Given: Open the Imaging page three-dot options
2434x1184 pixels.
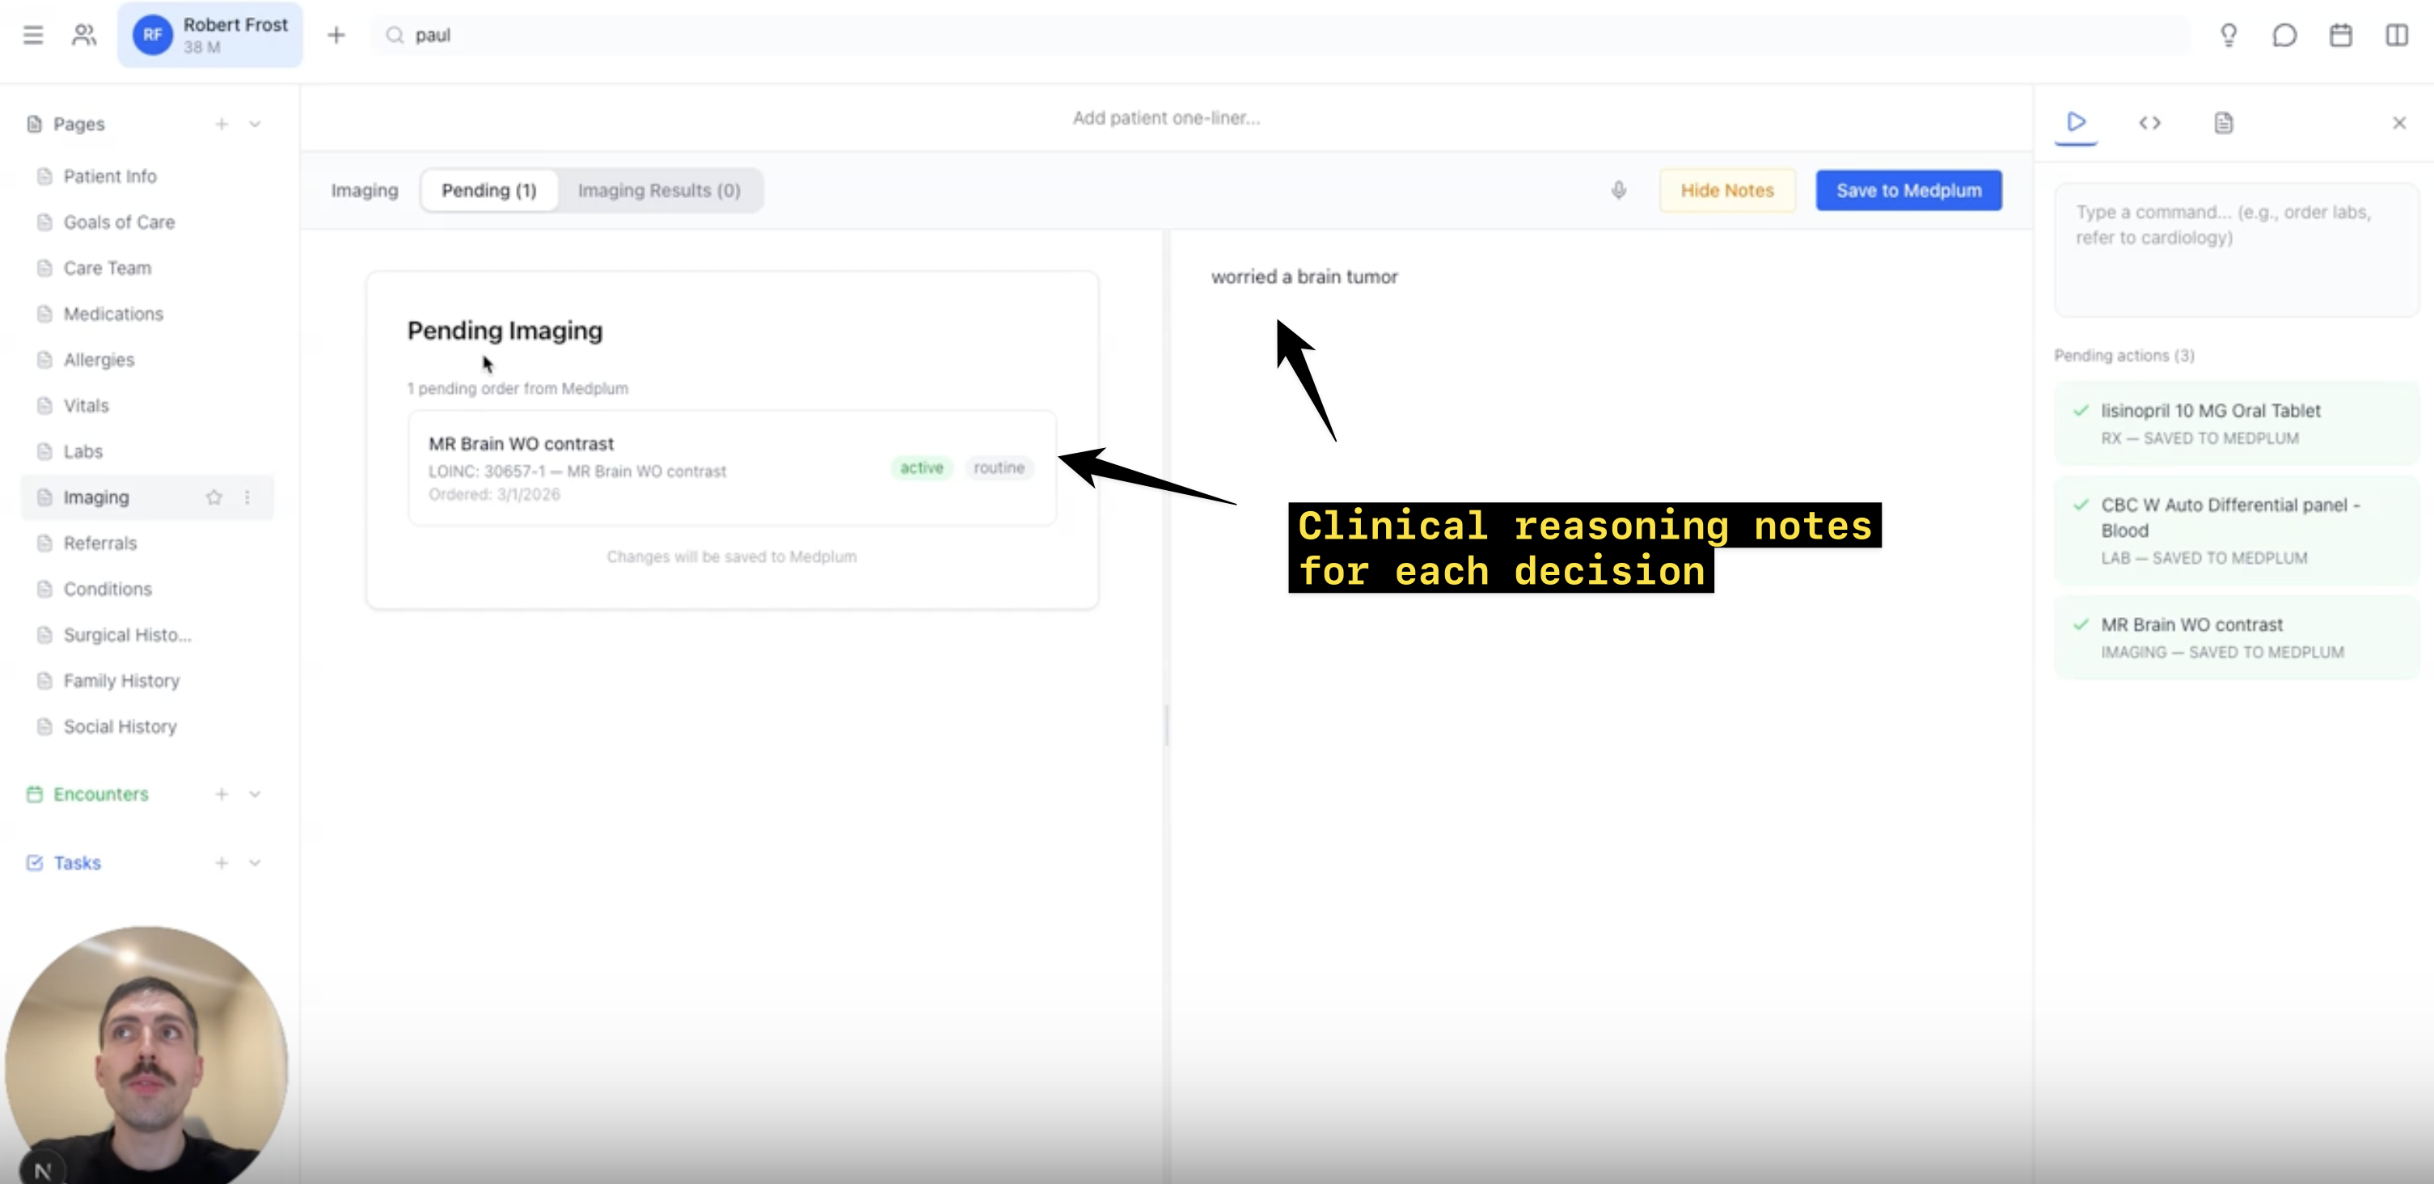Looking at the screenshot, I should (x=247, y=497).
